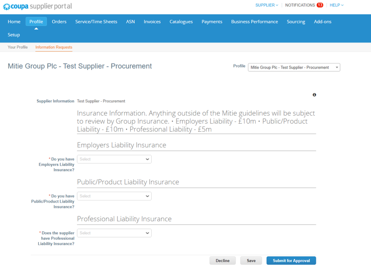The width and height of the screenshot is (371, 268).
Task: Switch to Your Profile subtab
Action: click(17, 47)
